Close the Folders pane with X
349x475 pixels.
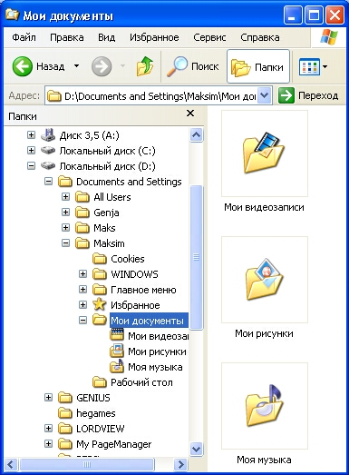(x=190, y=114)
